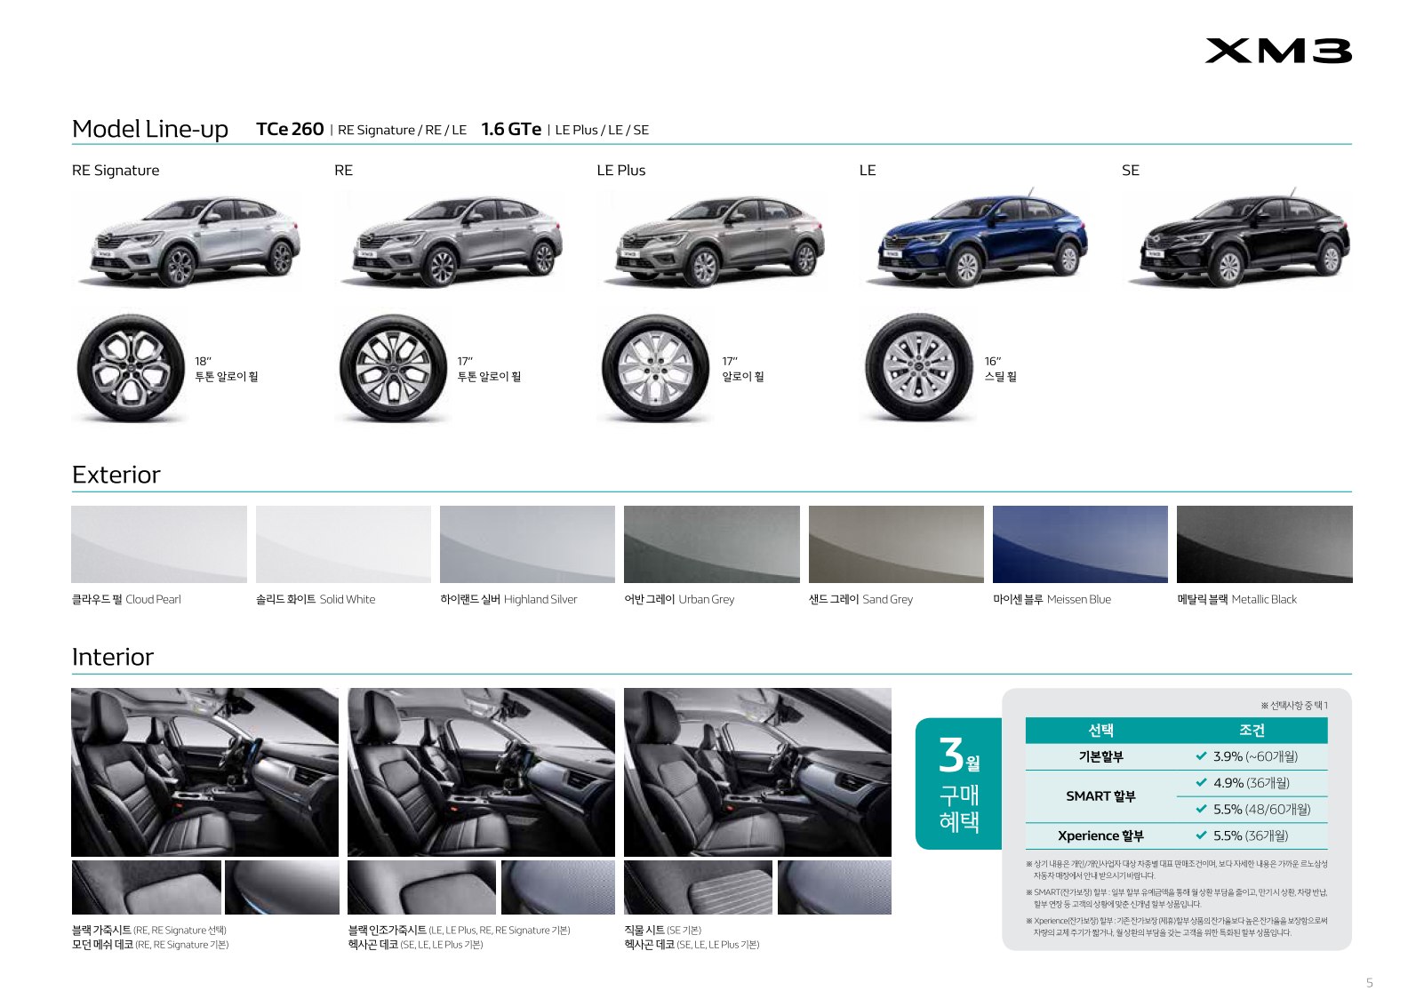Image resolution: width=1424 pixels, height=1007 pixels.
Task: Click the SE trim label
Action: click(1131, 170)
